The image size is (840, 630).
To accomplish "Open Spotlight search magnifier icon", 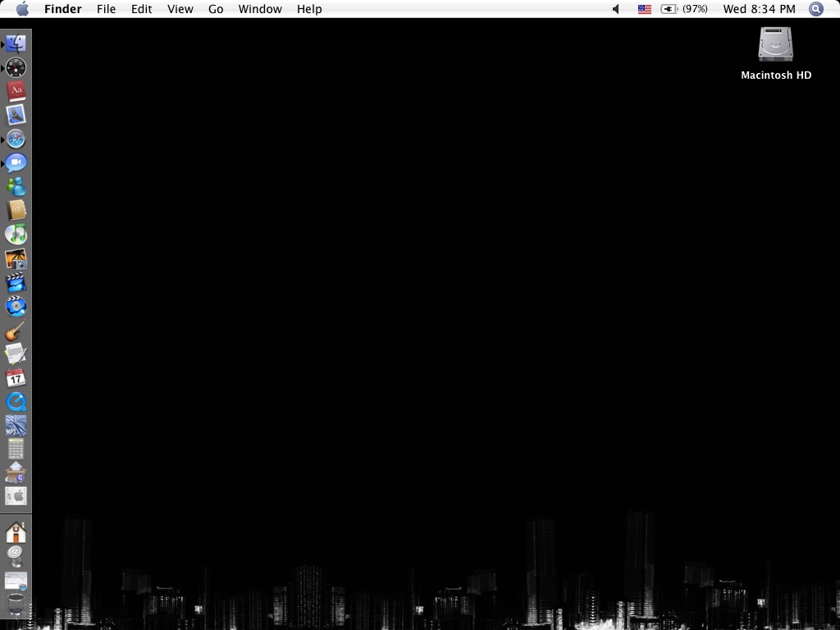I will click(816, 9).
